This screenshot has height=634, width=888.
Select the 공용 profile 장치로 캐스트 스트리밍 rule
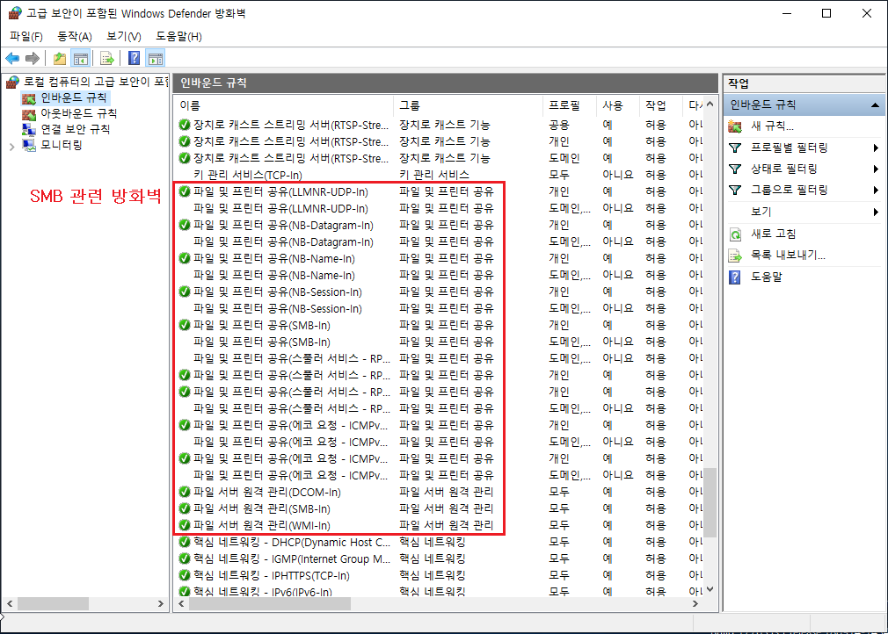[x=440, y=125]
